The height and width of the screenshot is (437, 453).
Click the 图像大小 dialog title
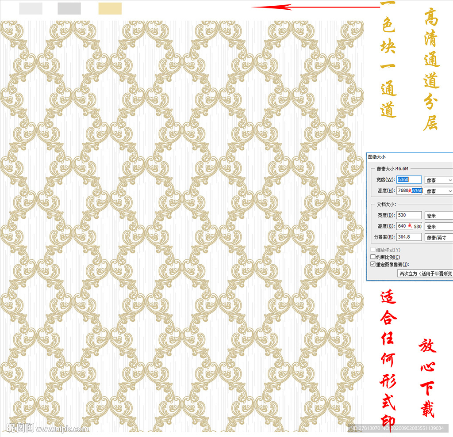(376, 157)
